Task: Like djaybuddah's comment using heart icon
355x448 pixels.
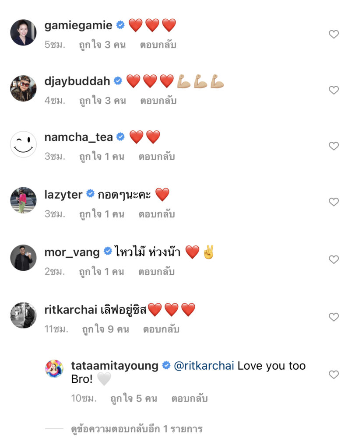Action: point(334,90)
